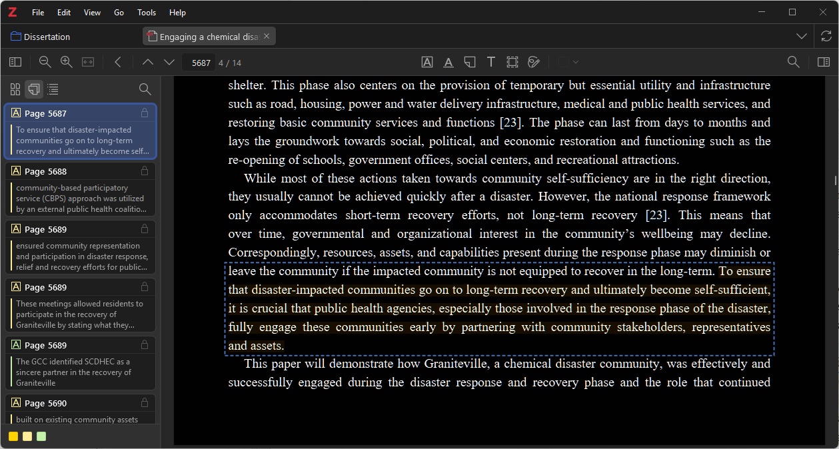Open the File menu
This screenshot has width=839, height=449.
(38, 12)
